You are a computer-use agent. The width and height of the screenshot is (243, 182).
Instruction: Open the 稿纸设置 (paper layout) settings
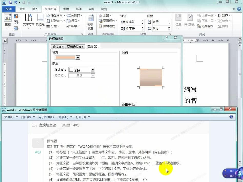coord(90,22)
